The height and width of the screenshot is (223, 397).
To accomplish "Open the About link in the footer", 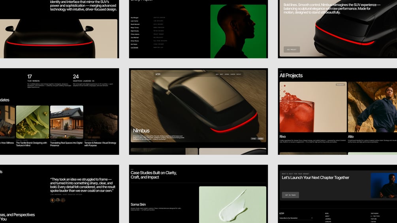I will pyautogui.click(x=327, y=216).
